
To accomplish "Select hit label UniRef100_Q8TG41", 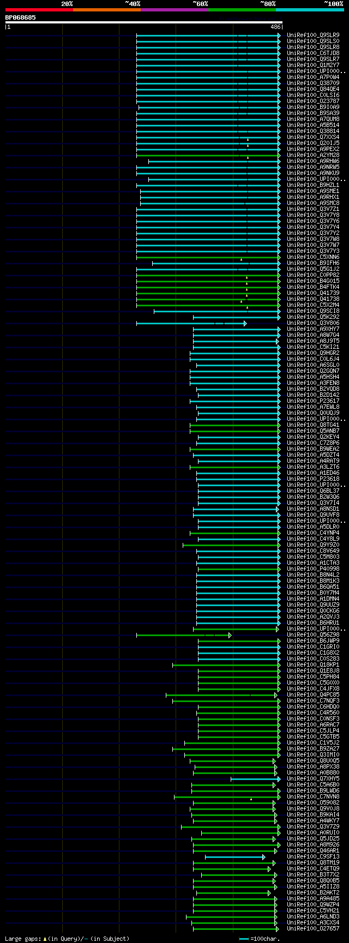I will coord(313,425).
